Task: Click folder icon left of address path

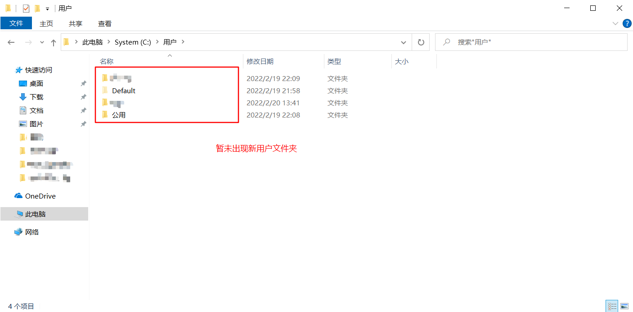Action: click(x=67, y=42)
